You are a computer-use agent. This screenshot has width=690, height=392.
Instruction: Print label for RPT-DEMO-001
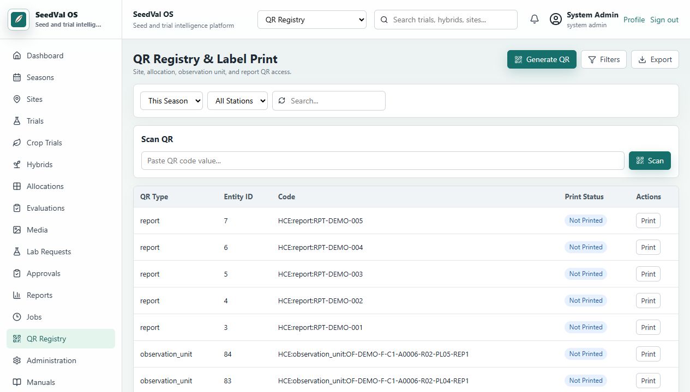click(648, 327)
